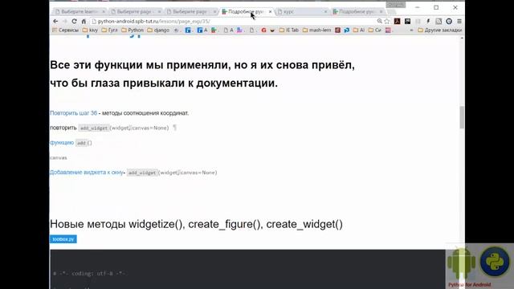The height and width of the screenshot is (289, 514).
Task: Show hidden bookmarks overflow chevron
Action: pos(411,31)
